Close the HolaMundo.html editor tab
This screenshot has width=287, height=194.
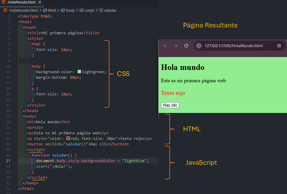(40, 2)
